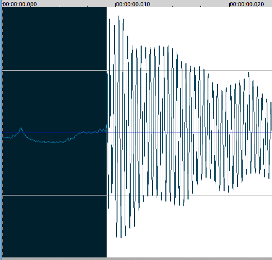Click the dark selection's lower half below gridline

pos(54,226)
